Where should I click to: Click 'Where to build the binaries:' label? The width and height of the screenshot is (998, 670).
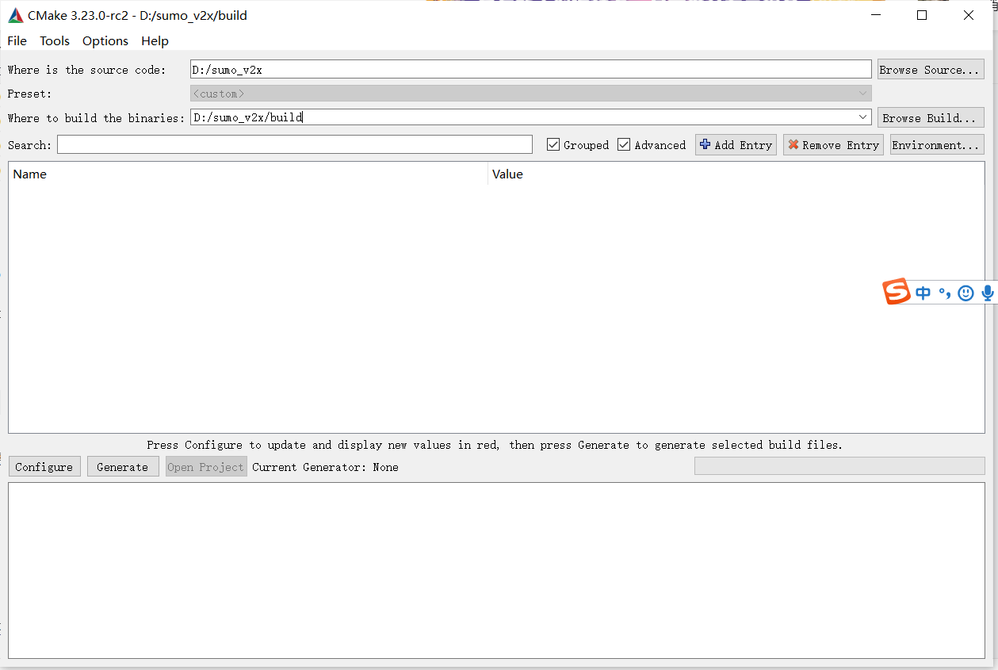click(x=96, y=118)
